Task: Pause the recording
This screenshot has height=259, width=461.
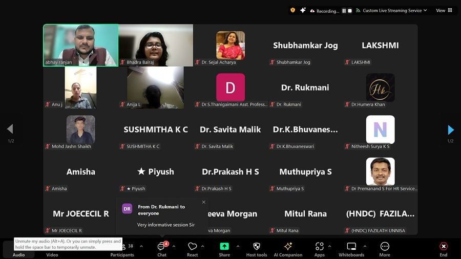Action: (x=344, y=11)
